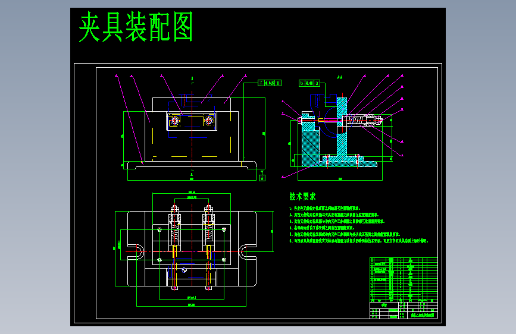Screen dimensions: 516x334
Task: Click the right geometric tolerance frame at top
Action: click(x=309, y=83)
